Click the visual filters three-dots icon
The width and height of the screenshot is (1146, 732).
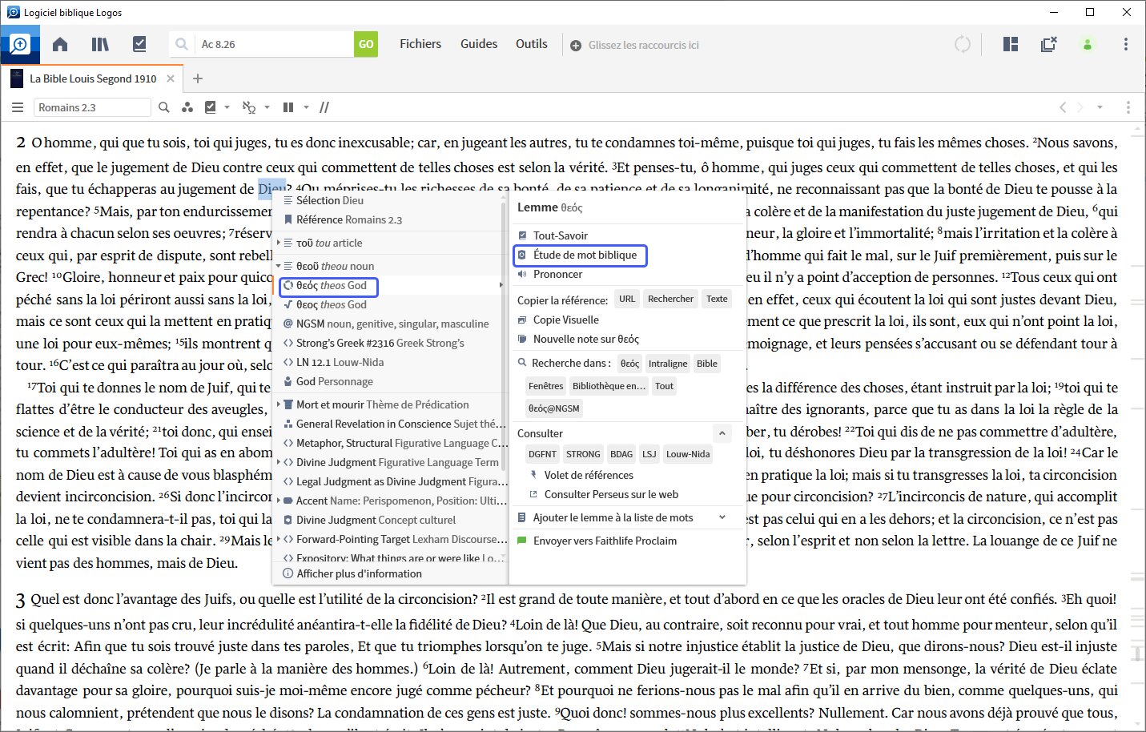click(187, 107)
